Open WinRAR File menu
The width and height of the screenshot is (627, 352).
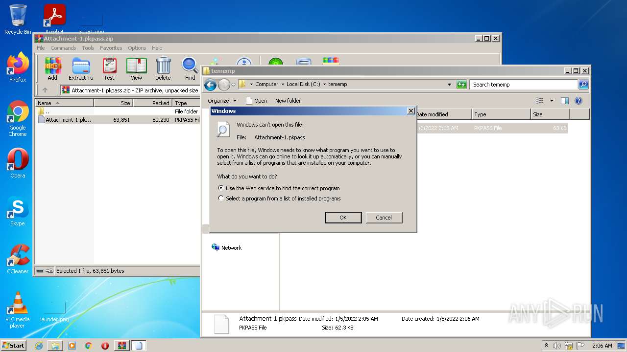(41, 48)
